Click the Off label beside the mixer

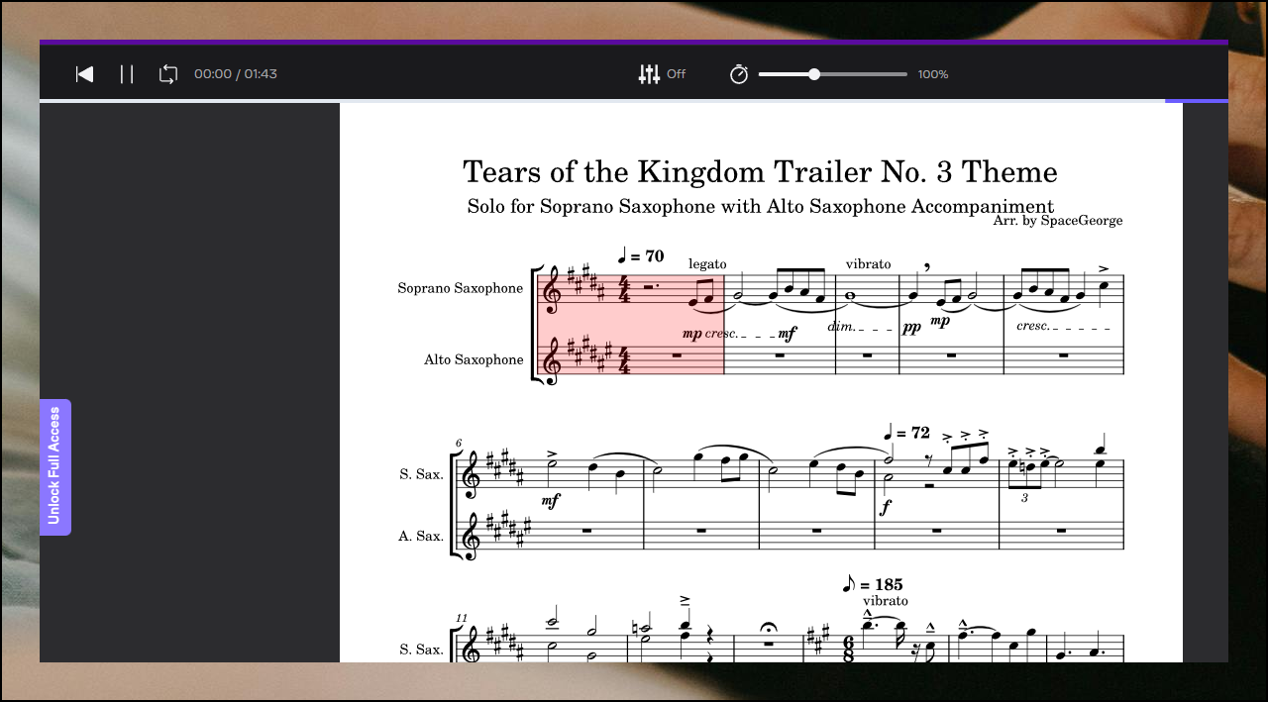click(676, 74)
